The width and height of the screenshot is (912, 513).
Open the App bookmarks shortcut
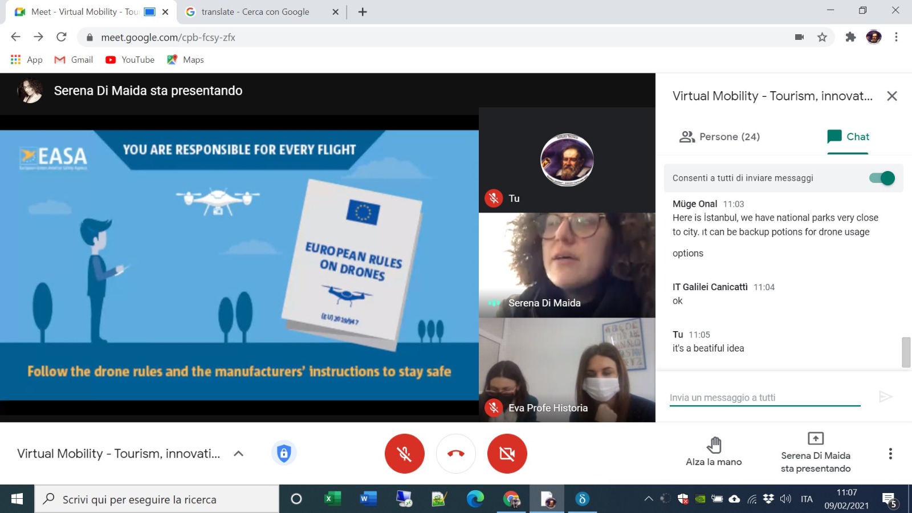26,60
